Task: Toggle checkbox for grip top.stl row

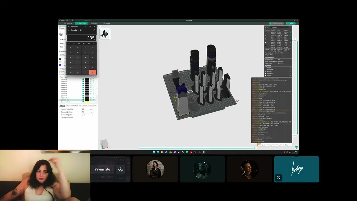Action: tap(83, 98)
